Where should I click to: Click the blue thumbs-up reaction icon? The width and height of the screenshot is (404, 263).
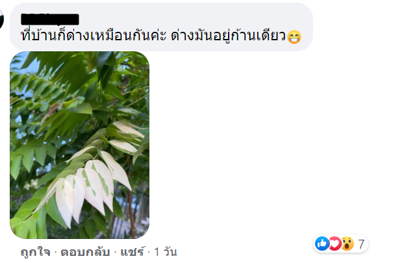pyautogui.click(x=322, y=244)
